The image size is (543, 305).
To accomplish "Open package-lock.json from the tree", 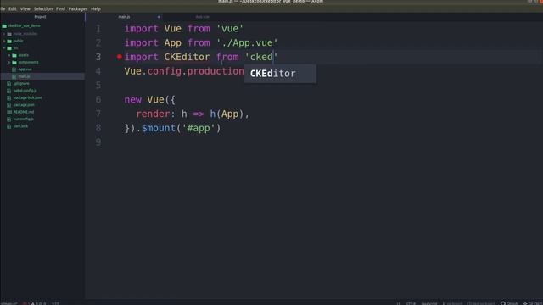I will tap(27, 97).
